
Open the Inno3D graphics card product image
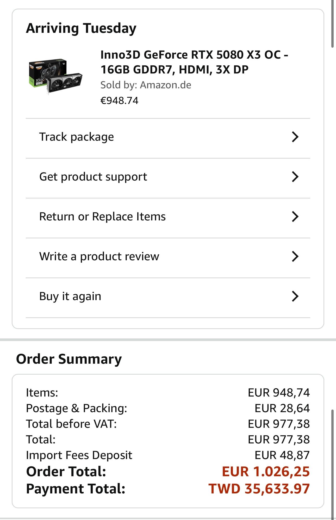coord(55,76)
